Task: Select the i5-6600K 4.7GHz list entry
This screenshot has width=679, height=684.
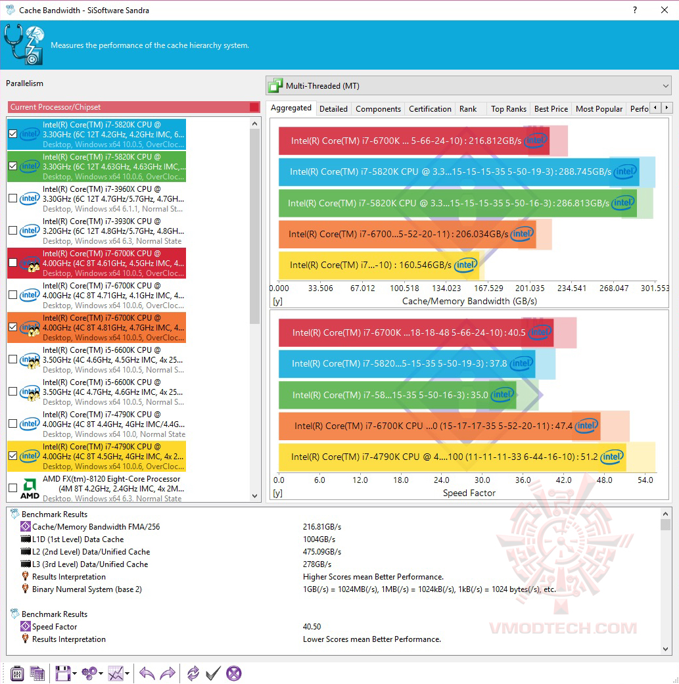Action: (x=97, y=392)
